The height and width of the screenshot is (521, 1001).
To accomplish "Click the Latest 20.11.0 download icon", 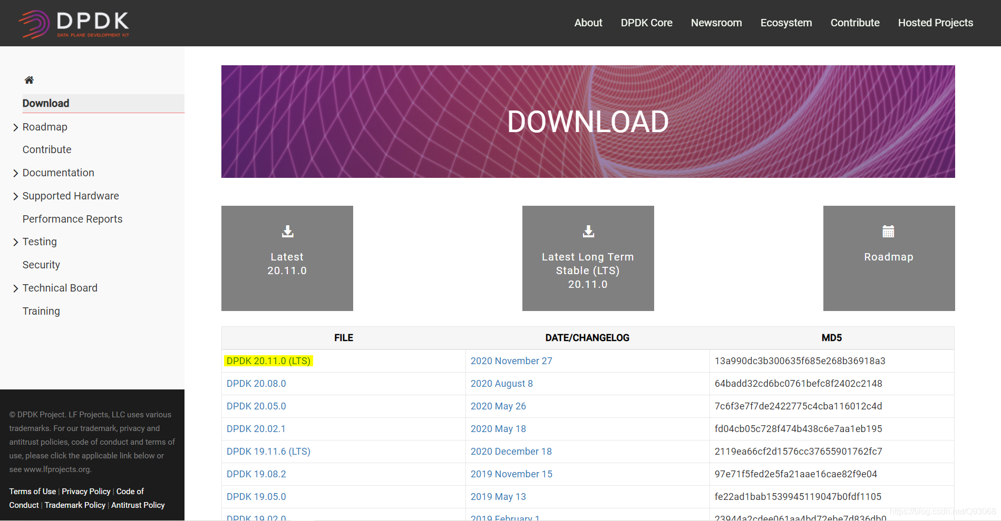I will 287,231.
